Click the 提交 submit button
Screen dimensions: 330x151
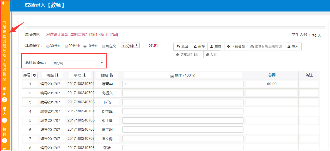216,47
